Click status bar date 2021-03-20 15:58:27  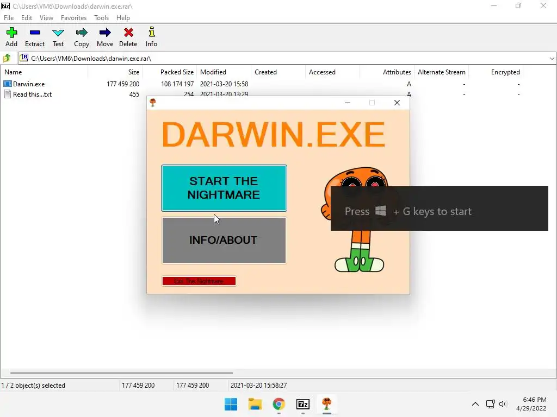(x=258, y=386)
